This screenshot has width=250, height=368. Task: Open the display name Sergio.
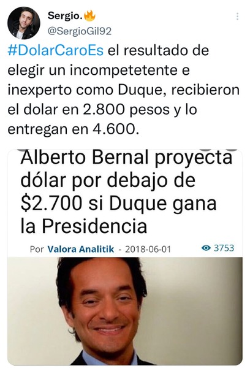[65, 16]
